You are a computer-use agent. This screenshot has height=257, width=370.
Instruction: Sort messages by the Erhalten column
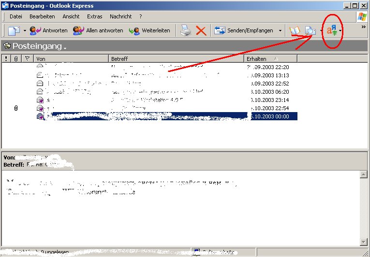coord(271,59)
